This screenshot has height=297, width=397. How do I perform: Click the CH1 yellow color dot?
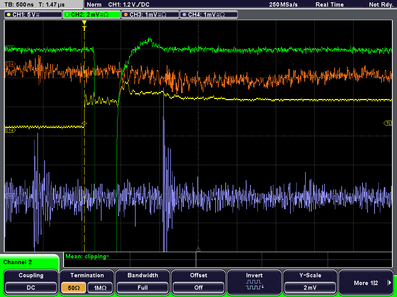9,15
